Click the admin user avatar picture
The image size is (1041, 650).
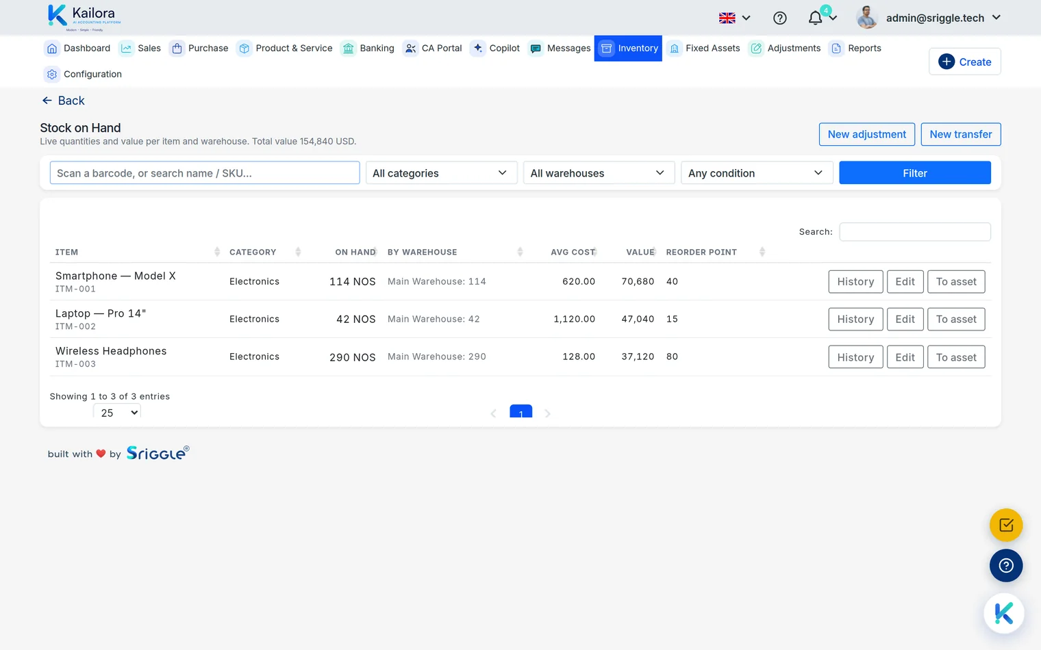tap(867, 18)
